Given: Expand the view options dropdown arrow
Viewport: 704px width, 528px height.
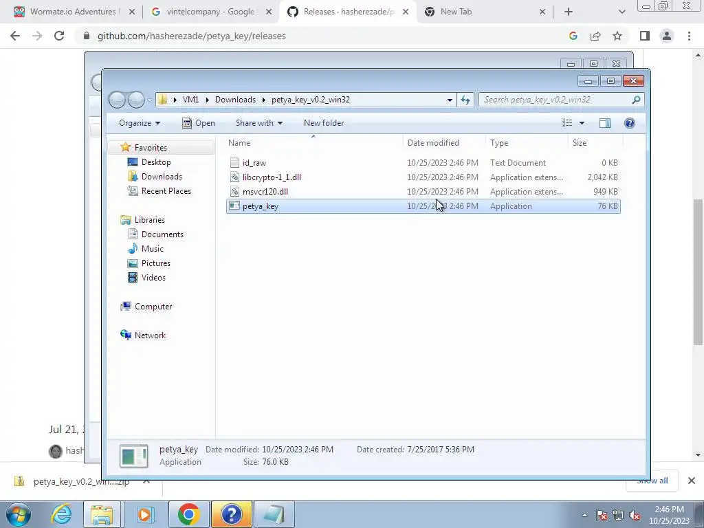Looking at the screenshot, I should point(582,123).
